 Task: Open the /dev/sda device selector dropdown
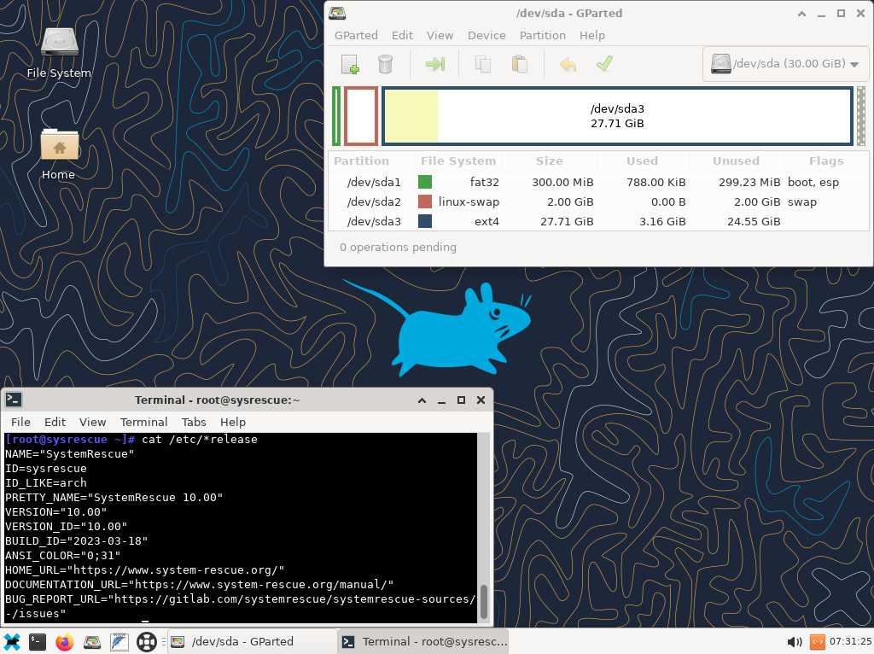click(785, 64)
